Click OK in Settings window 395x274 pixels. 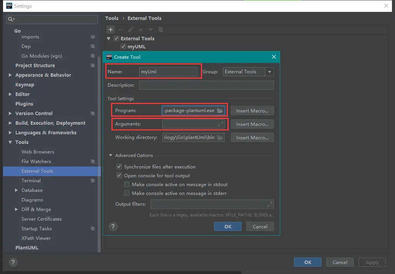tap(308, 262)
